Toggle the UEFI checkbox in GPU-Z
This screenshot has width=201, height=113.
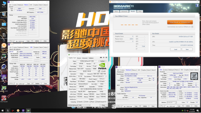pos(102,71)
